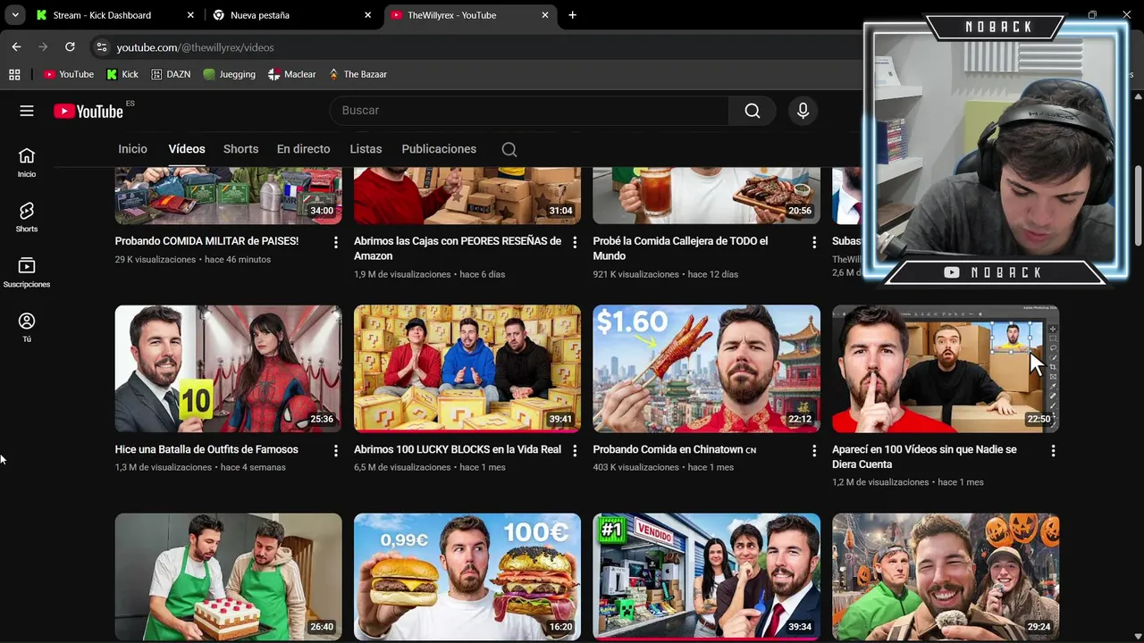1144x643 pixels.
Task: Switch to the Shorts channel tab
Action: point(240,149)
